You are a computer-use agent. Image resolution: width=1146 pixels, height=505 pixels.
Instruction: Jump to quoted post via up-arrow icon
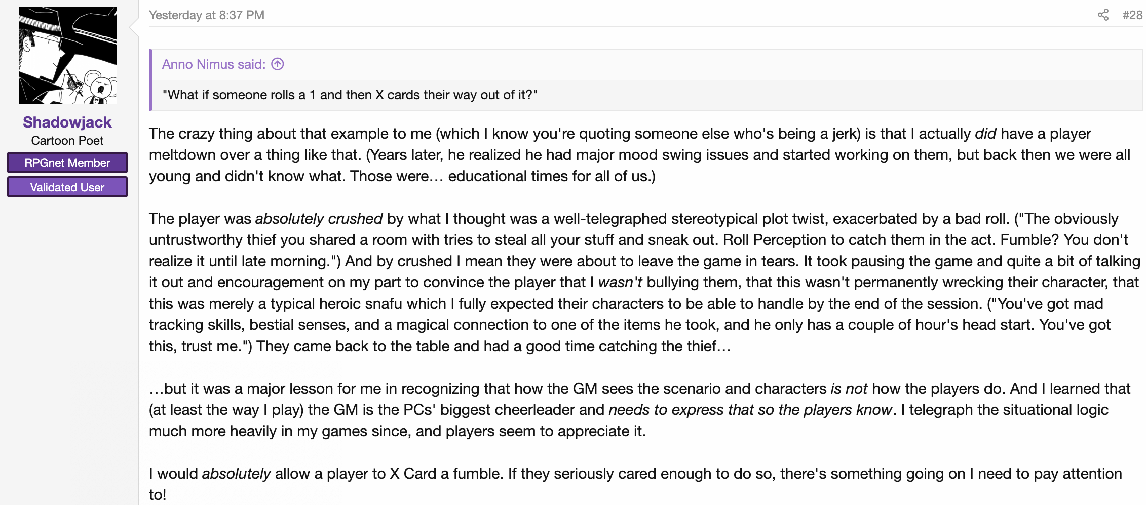[278, 64]
